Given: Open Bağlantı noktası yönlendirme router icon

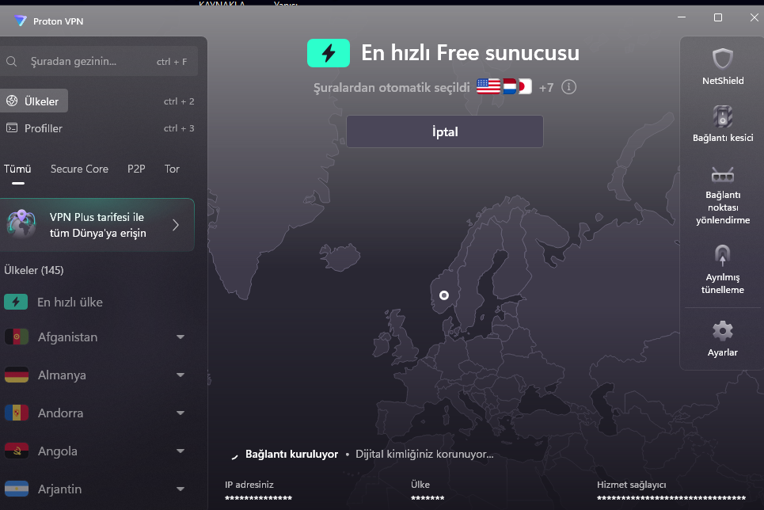Looking at the screenshot, I should coord(723,174).
